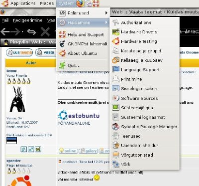Click the Sisselogimisaken icon

pyautogui.click(x=115, y=89)
